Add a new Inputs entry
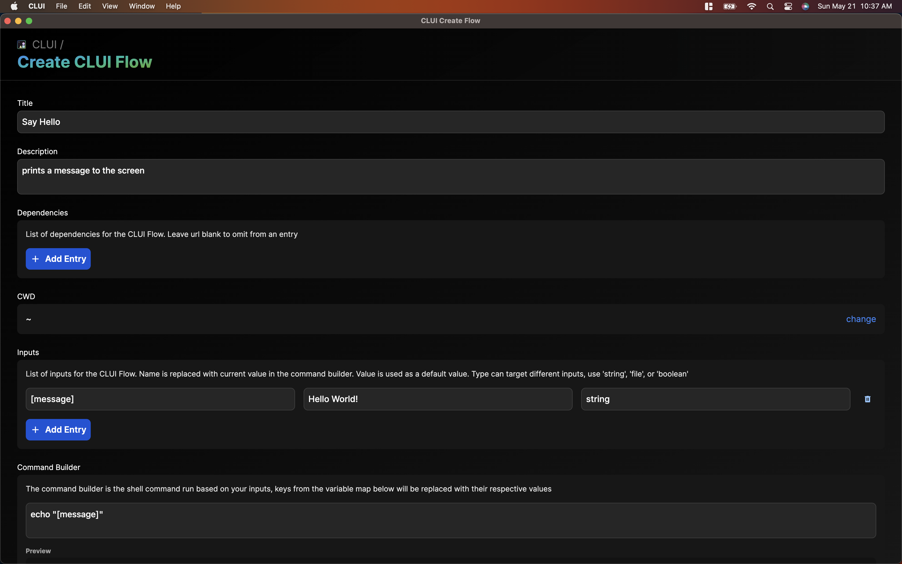 pyautogui.click(x=58, y=430)
